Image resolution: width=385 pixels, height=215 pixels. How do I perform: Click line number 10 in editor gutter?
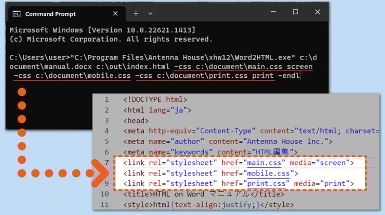click(x=105, y=194)
